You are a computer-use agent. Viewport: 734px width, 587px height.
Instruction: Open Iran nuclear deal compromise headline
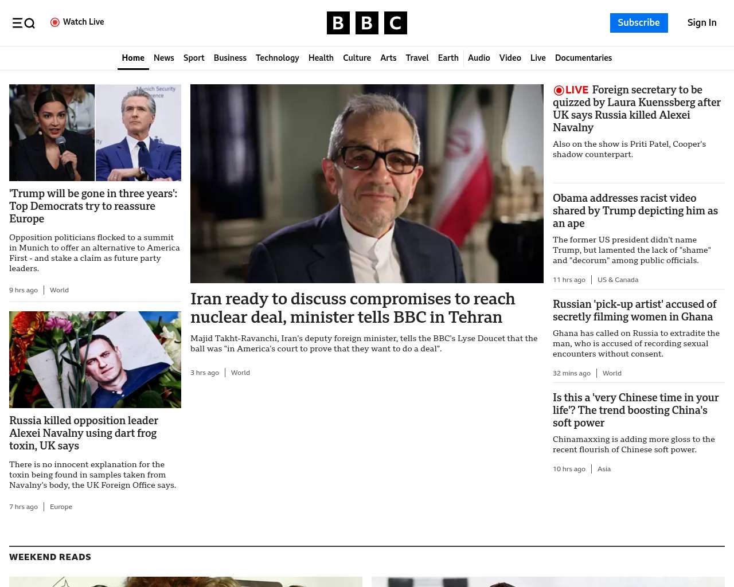(x=353, y=308)
